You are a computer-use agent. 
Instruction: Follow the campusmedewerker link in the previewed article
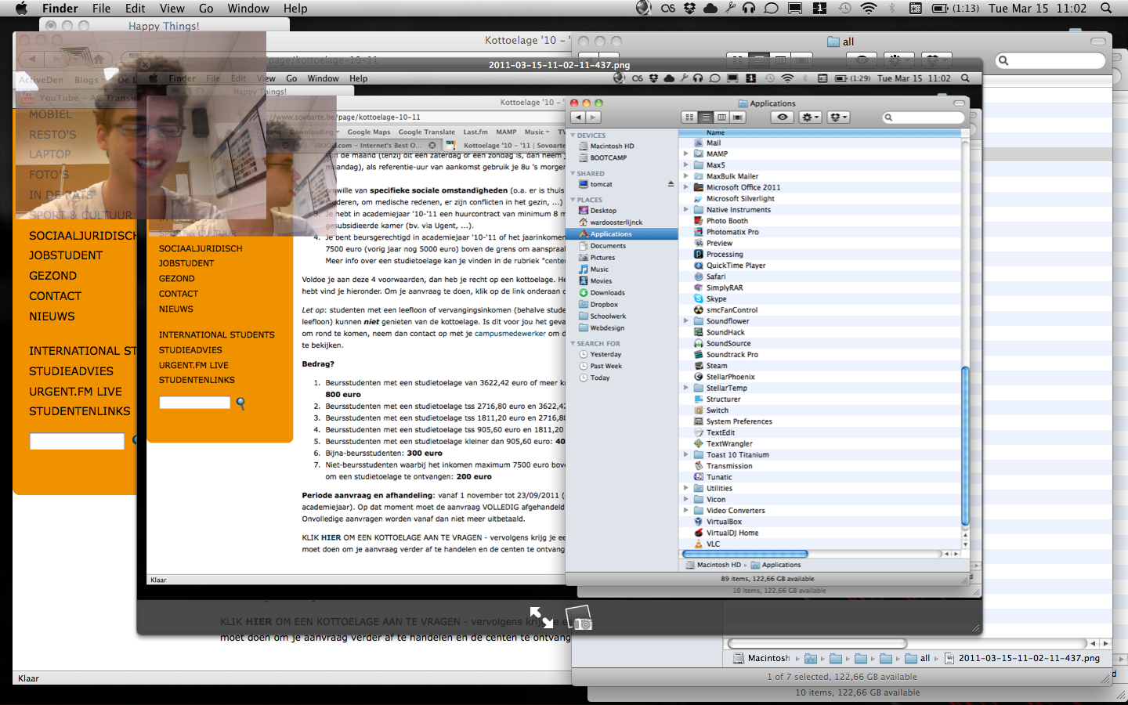[510, 334]
